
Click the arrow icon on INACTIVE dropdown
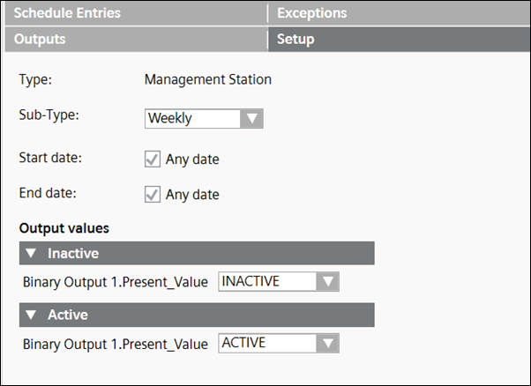(x=327, y=282)
